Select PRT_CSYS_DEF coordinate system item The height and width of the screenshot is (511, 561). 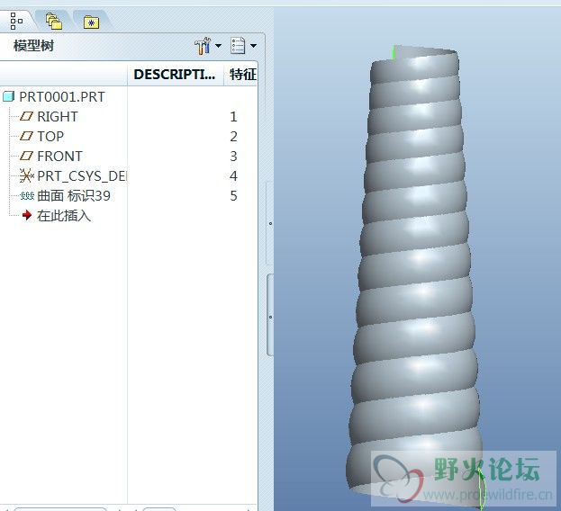82,175
